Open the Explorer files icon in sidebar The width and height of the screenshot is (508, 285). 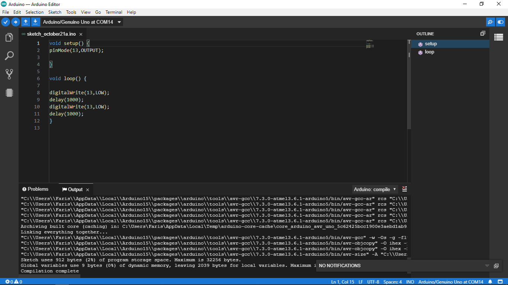point(9,37)
